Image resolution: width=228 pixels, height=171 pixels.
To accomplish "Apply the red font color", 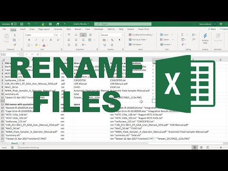I will [x=44, y=45].
